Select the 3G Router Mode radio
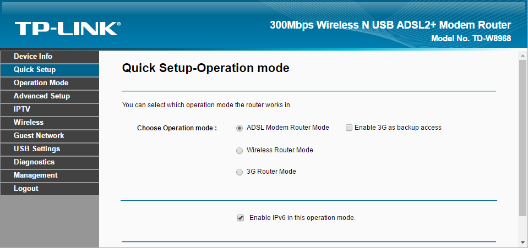528x248 pixels. [239, 172]
